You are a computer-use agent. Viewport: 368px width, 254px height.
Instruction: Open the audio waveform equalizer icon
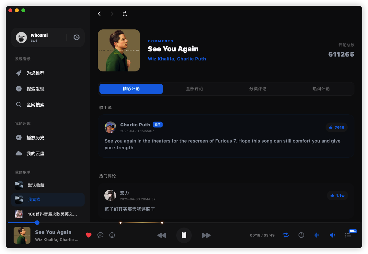pos(317,235)
